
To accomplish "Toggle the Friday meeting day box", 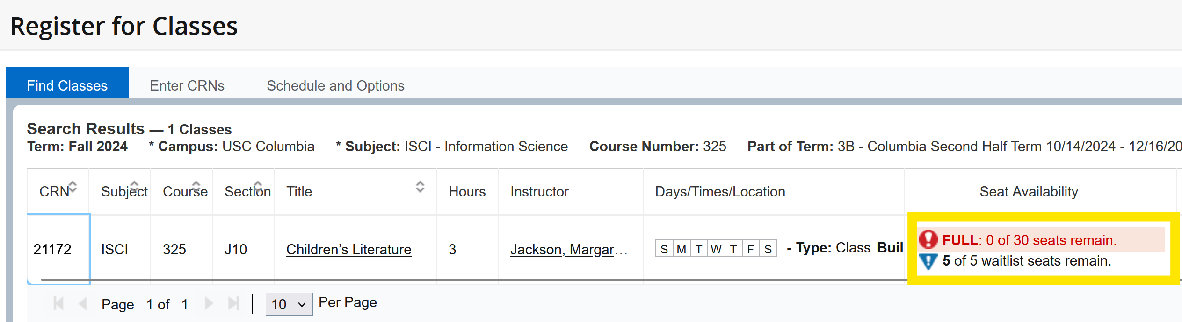I will coord(750,249).
